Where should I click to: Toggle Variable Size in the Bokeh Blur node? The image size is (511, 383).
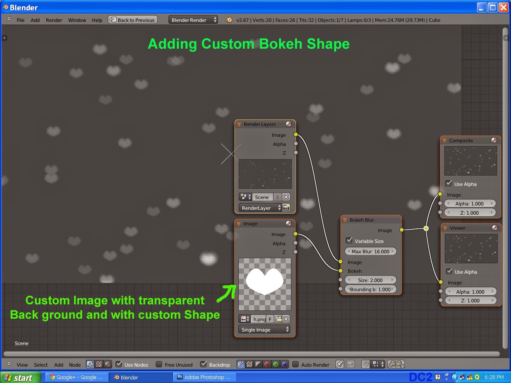tap(349, 240)
